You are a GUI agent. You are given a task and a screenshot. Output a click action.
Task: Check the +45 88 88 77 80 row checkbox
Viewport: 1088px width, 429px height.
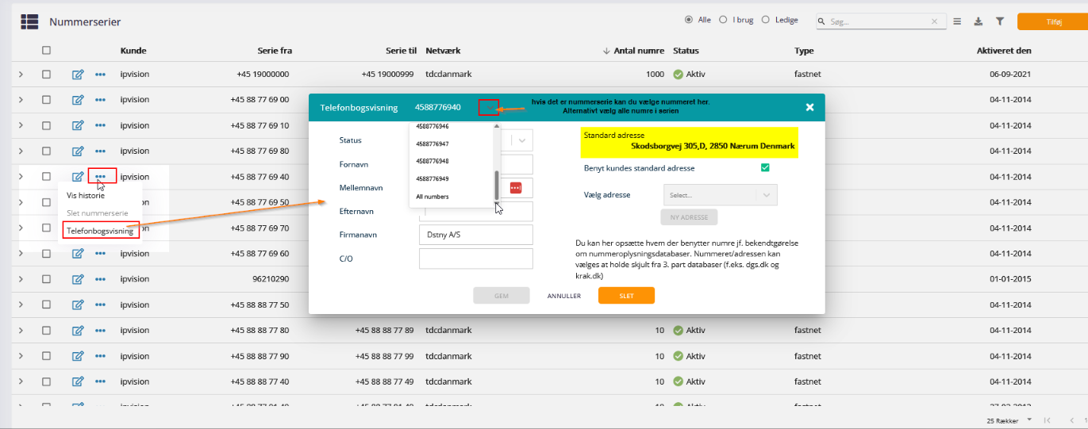pyautogui.click(x=46, y=330)
